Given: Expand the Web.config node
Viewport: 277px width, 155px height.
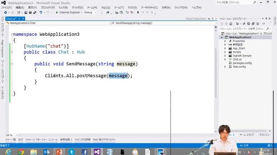Looking at the screenshot, I should (x=225, y=67).
